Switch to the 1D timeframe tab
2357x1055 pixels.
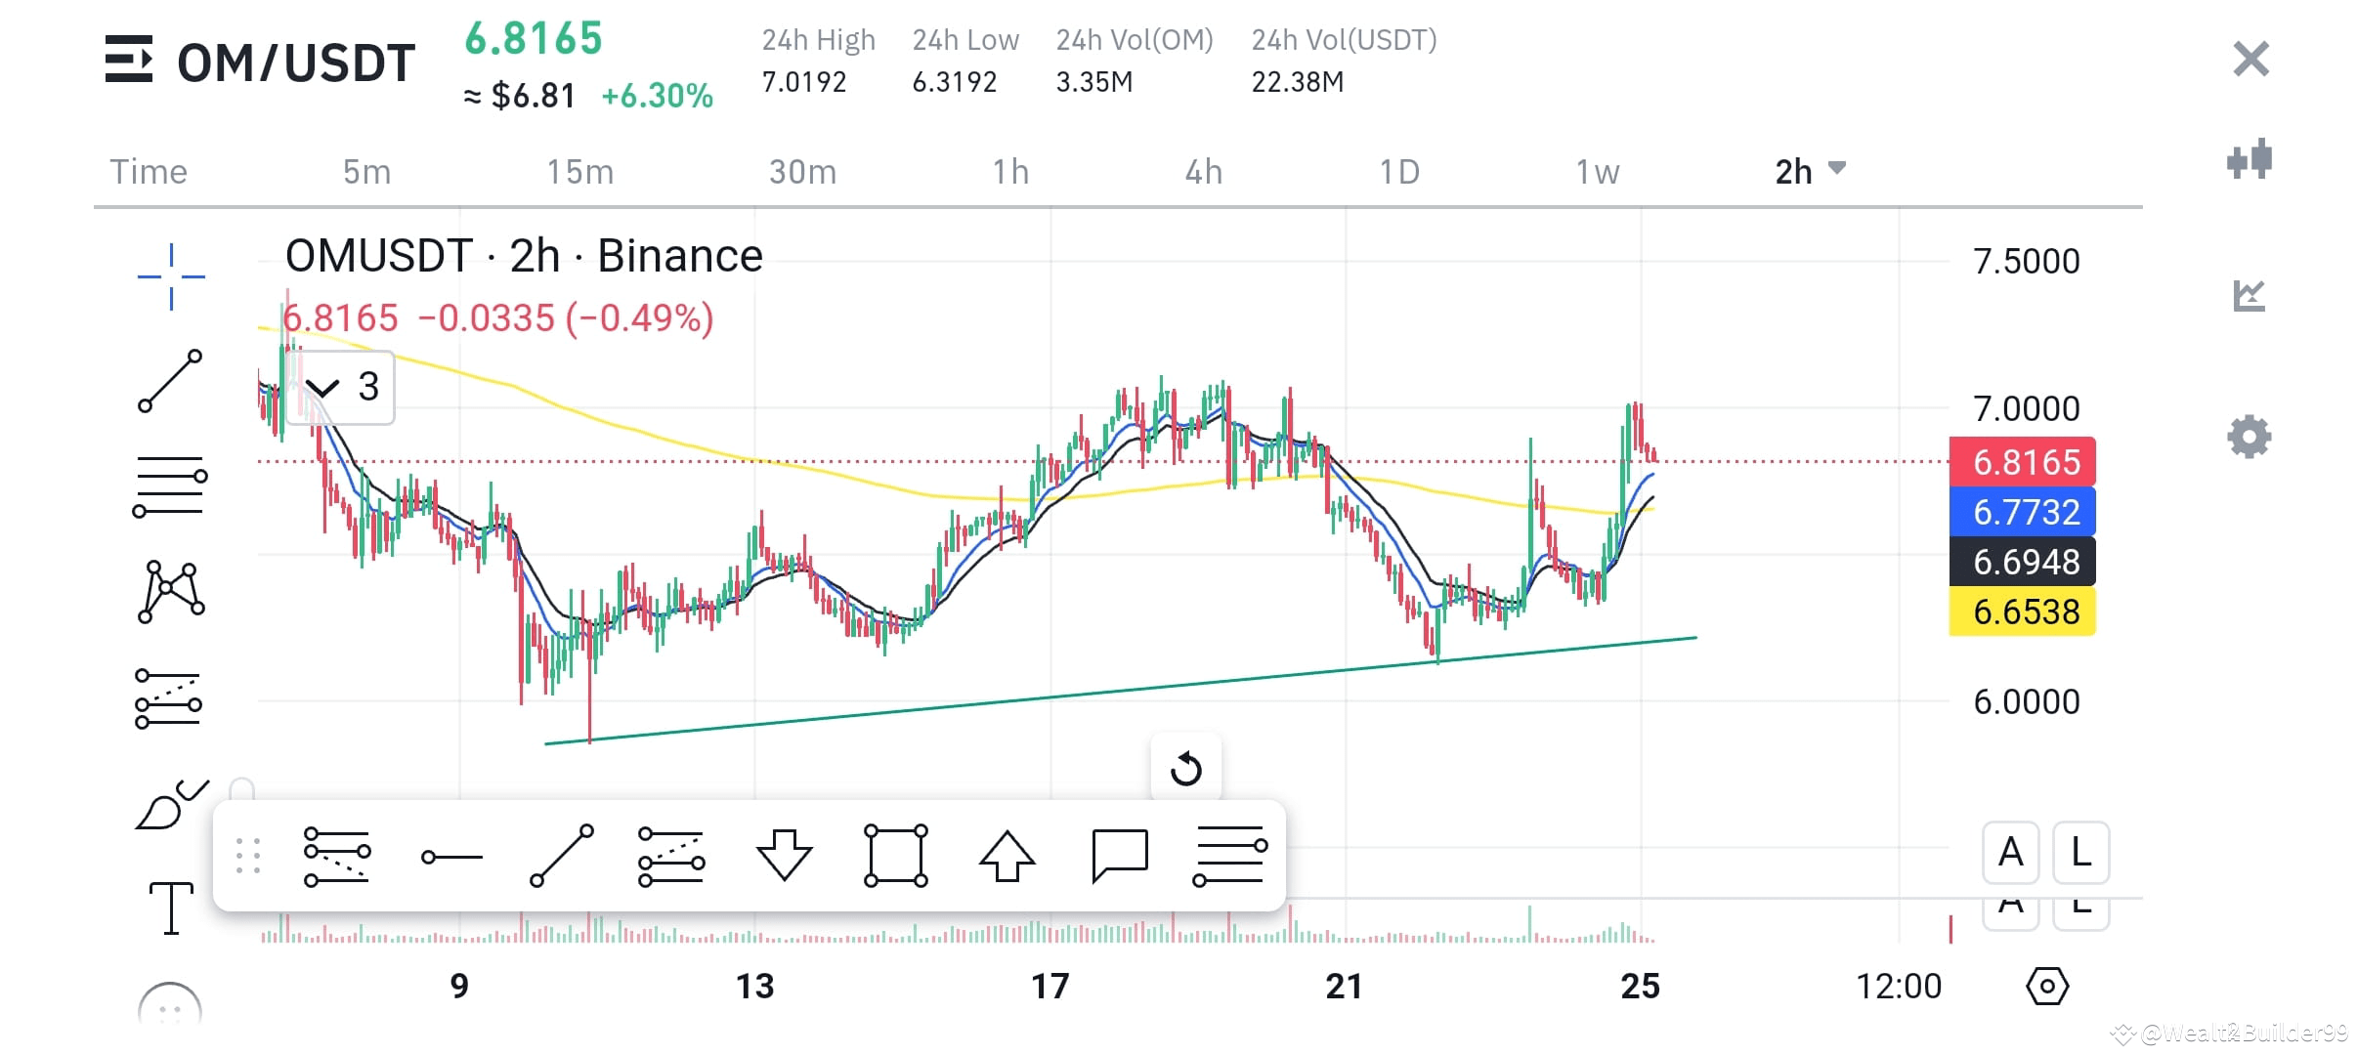(x=1399, y=171)
